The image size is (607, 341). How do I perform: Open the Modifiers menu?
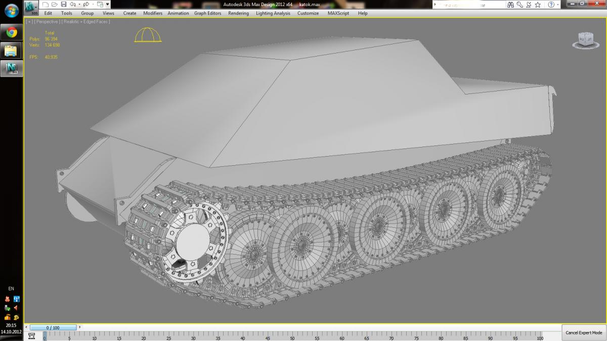153,13
